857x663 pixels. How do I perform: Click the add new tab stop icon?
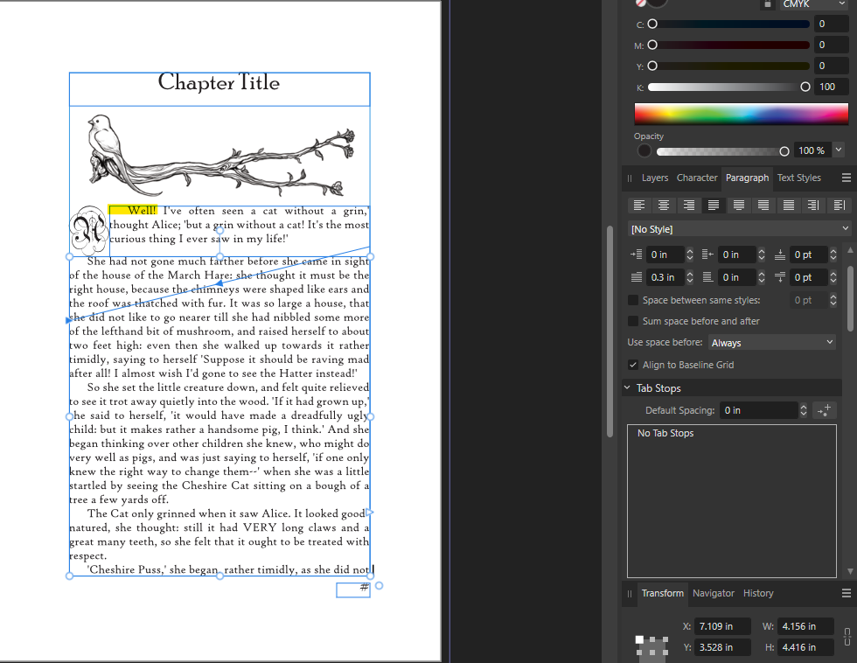coord(824,410)
